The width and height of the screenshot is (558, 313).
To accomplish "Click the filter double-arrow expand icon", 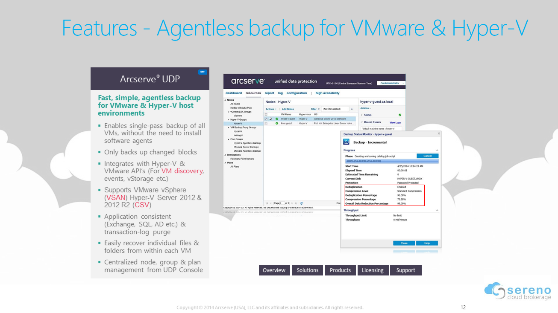I will click(352, 109).
